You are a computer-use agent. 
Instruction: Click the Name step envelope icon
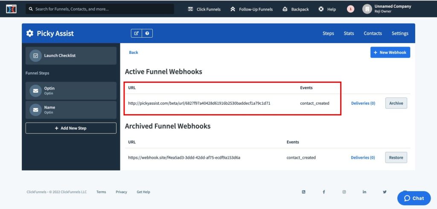[35, 110]
